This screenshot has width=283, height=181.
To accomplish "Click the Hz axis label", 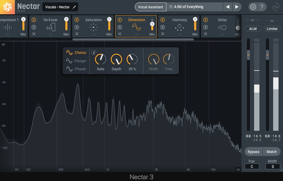I will (x=238, y=169).
